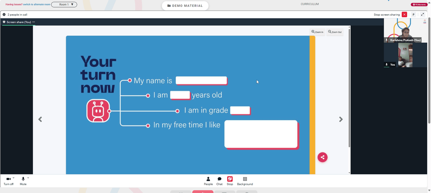Open the Room 1 dropdown
The width and height of the screenshot is (431, 193).
click(x=64, y=4)
